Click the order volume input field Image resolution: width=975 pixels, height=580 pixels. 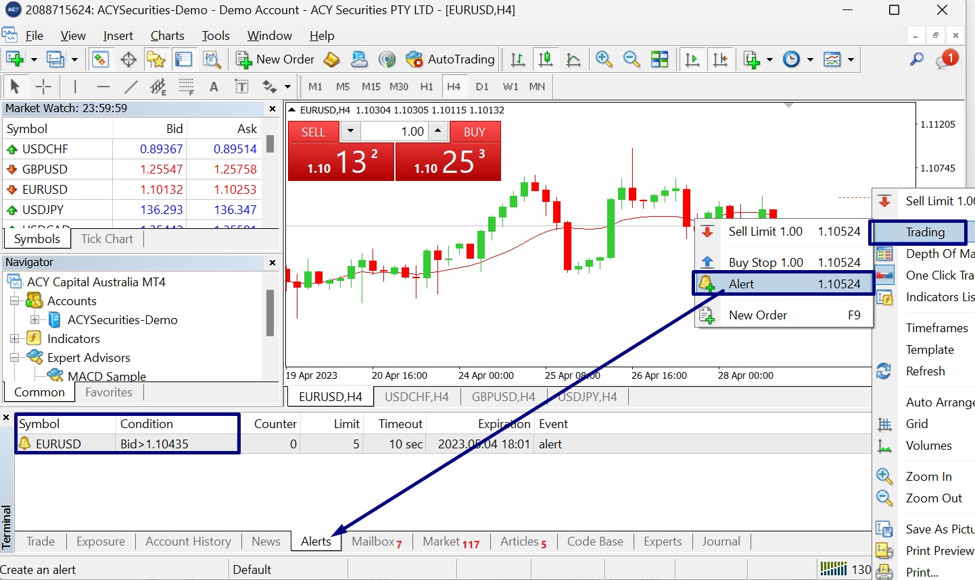coord(394,132)
